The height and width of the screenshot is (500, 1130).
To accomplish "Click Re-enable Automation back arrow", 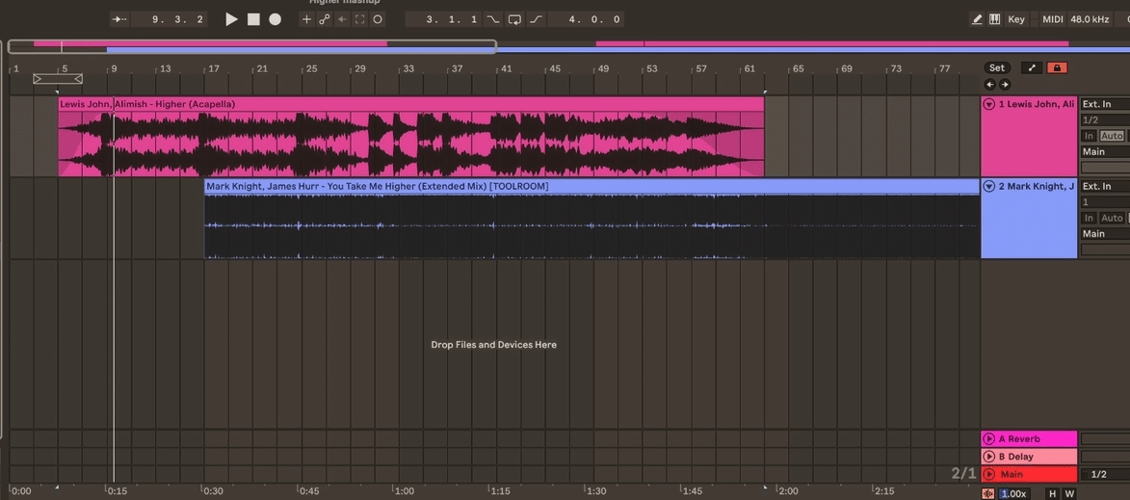I will tap(342, 19).
